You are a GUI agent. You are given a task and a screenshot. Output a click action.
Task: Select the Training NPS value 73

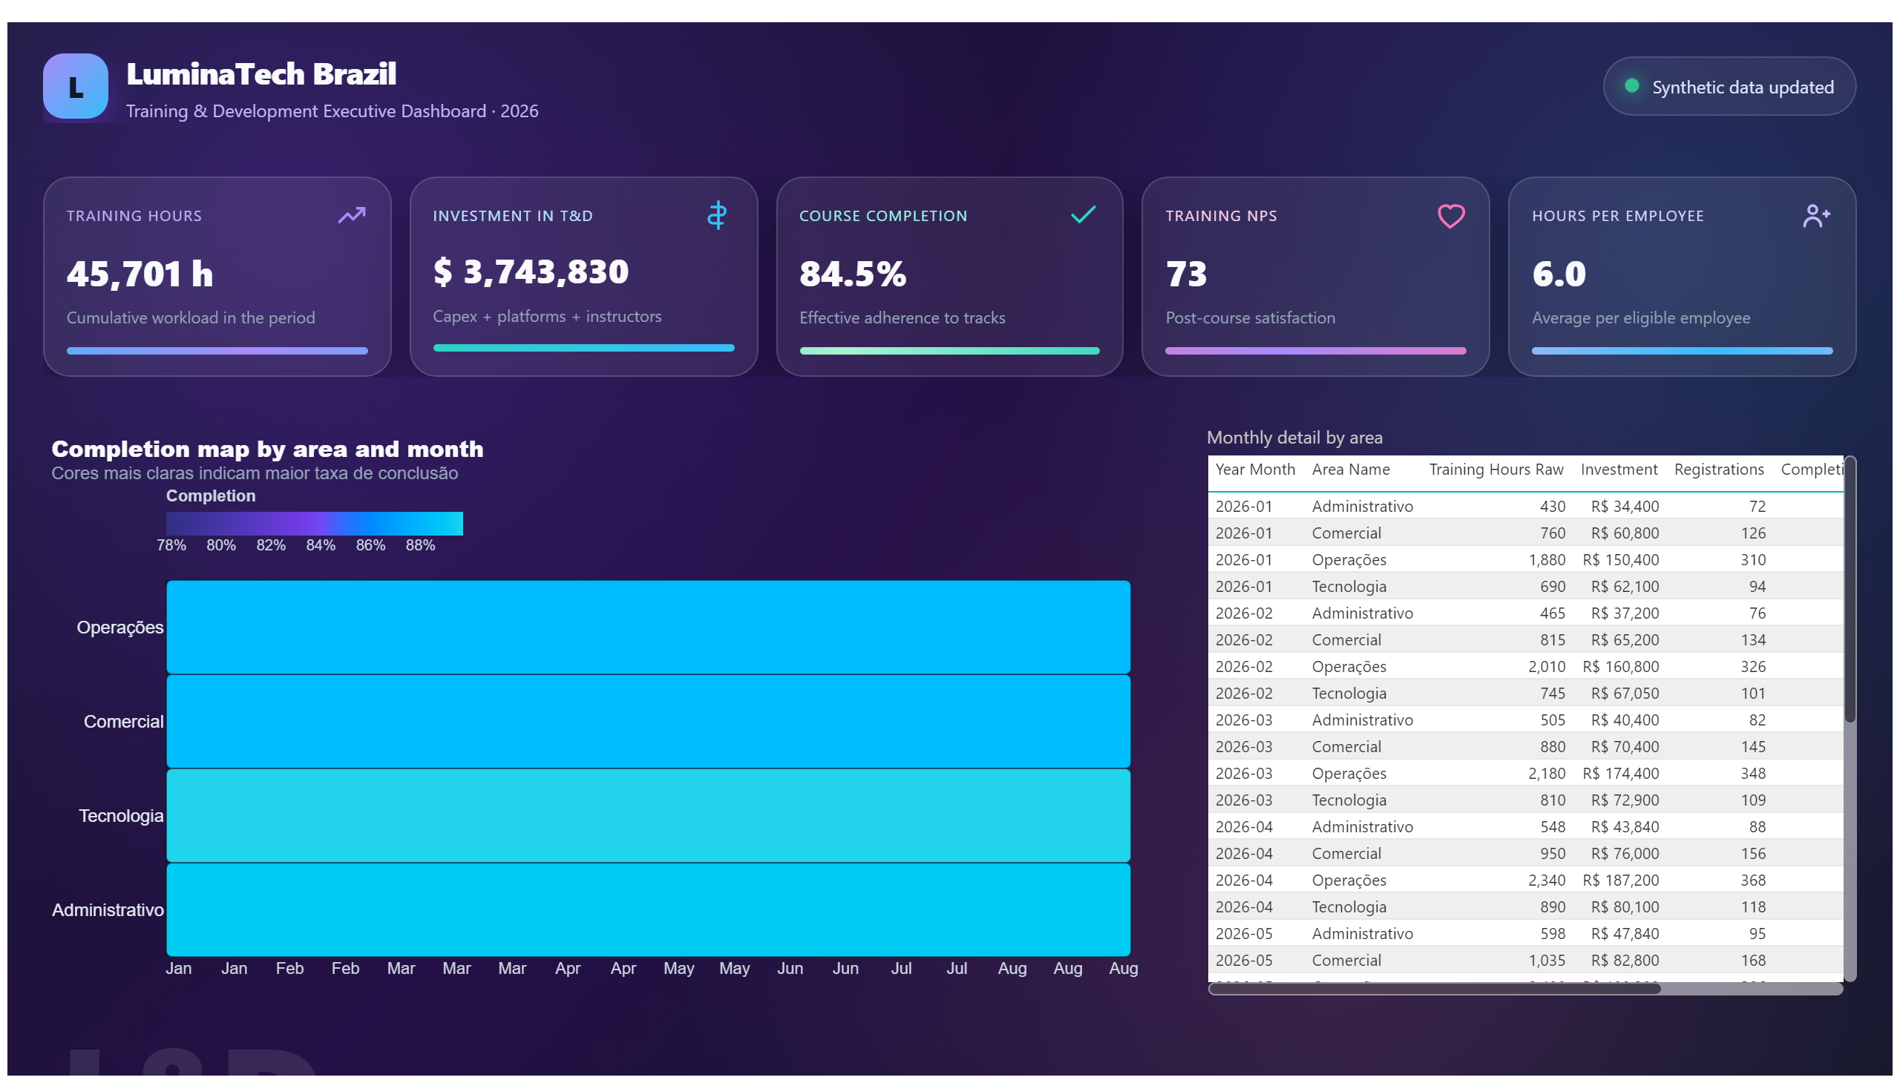[1186, 274]
